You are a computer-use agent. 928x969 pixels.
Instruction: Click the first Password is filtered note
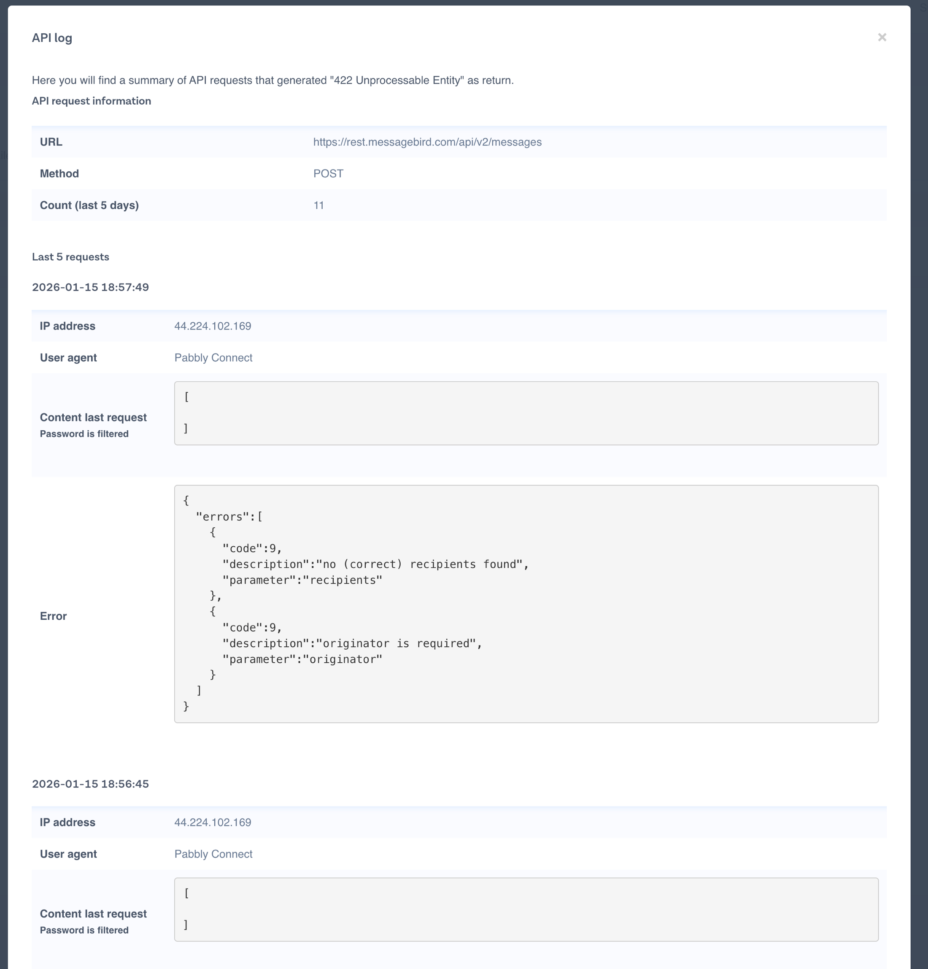click(84, 434)
